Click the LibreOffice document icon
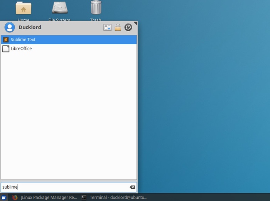This screenshot has height=201, width=270. (6, 49)
